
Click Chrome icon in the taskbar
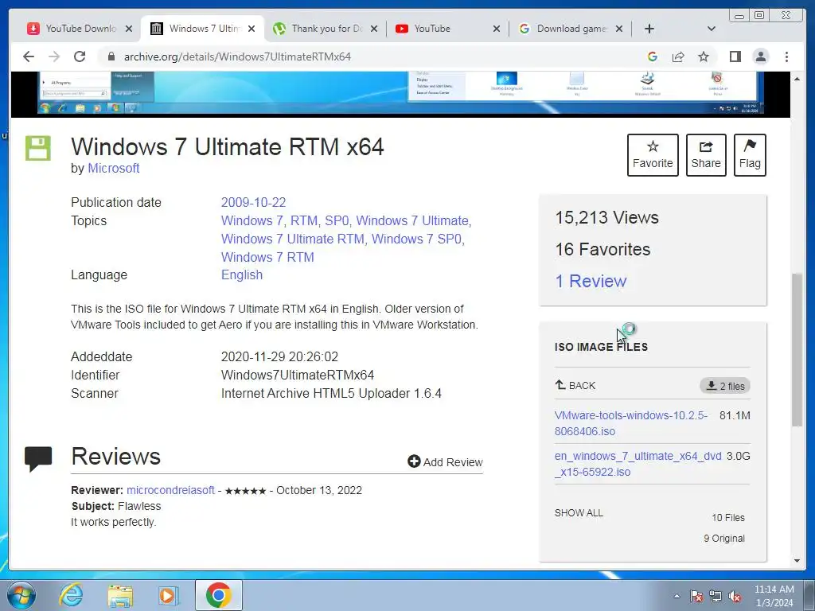point(219,595)
